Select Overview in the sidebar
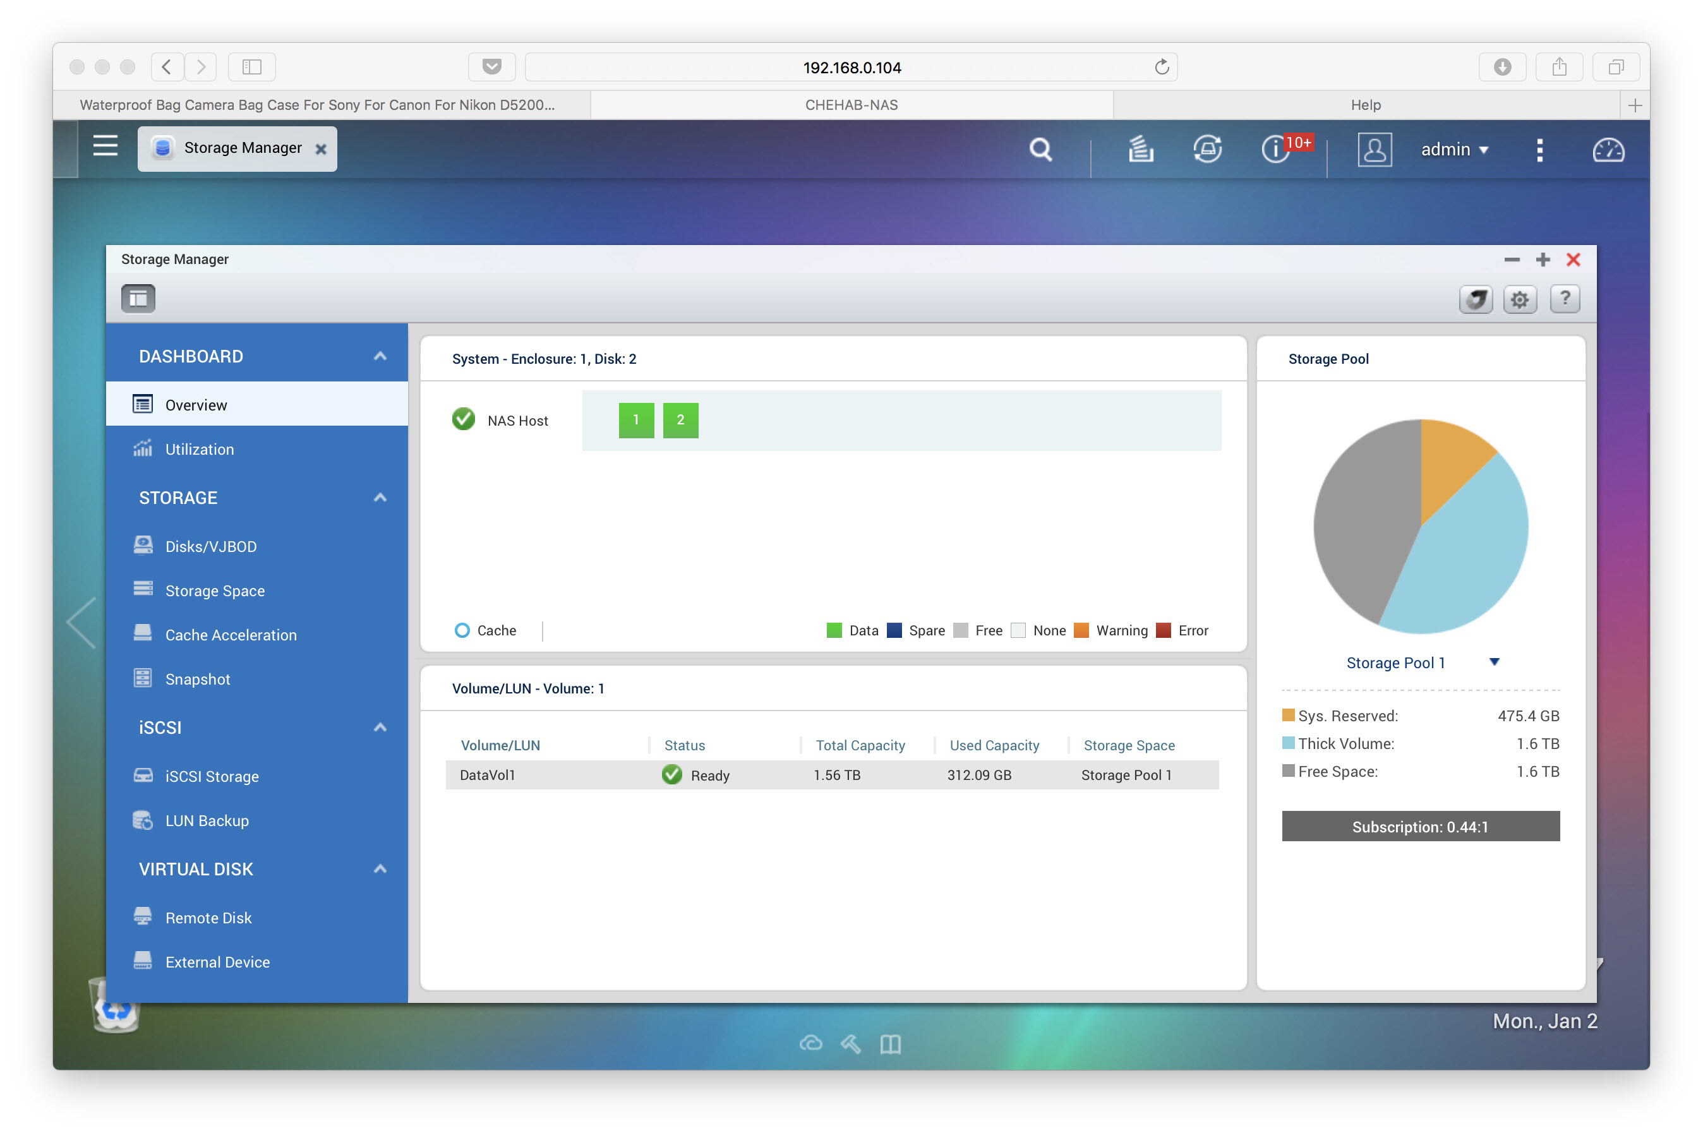The image size is (1703, 1133). [256, 404]
